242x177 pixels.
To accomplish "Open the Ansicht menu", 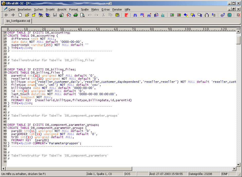I will 62,9.
